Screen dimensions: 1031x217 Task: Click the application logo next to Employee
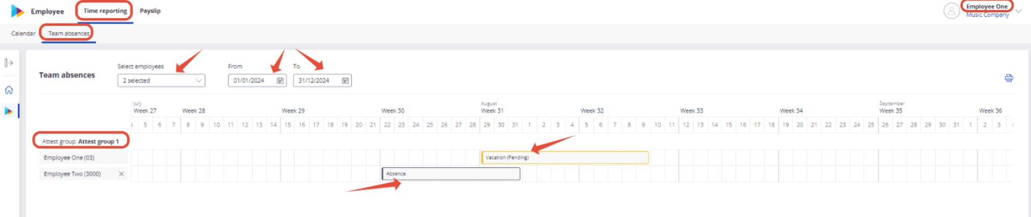[x=17, y=11]
